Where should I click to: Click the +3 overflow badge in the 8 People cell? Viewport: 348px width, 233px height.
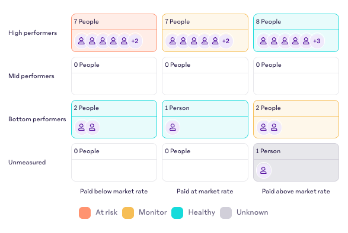click(317, 41)
